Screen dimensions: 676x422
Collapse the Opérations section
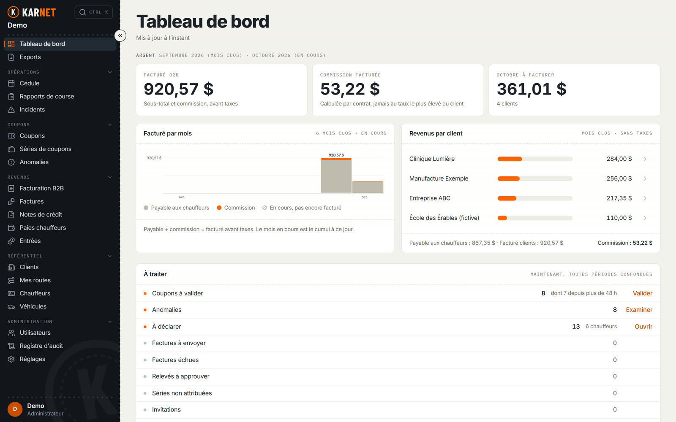(110, 72)
